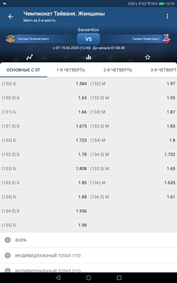This screenshot has width=177, height=283.
Task: Tap the Чунгхва Телеком team logo
Action: 11,39
